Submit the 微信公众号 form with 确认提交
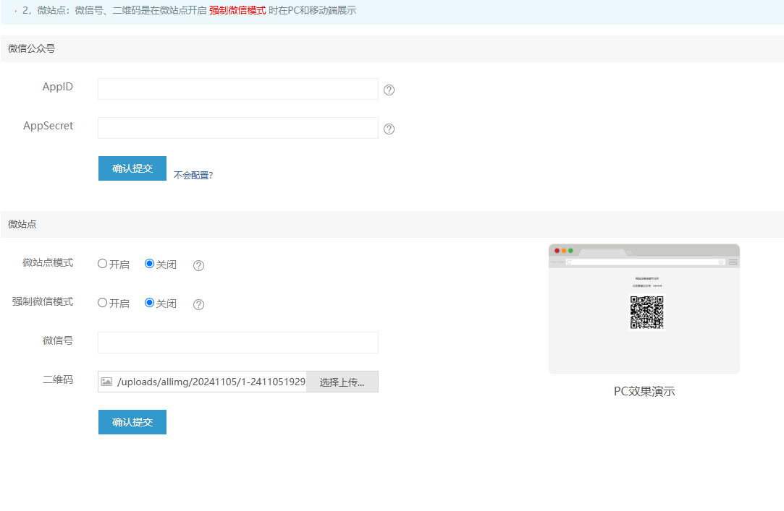784x511 pixels. (132, 168)
